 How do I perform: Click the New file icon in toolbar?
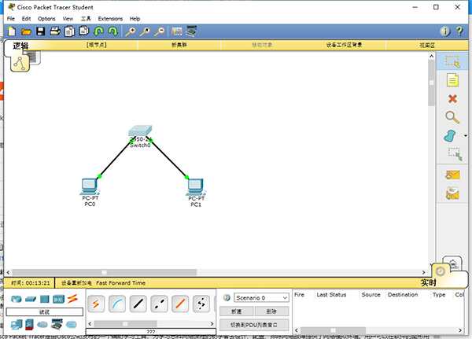[11, 31]
